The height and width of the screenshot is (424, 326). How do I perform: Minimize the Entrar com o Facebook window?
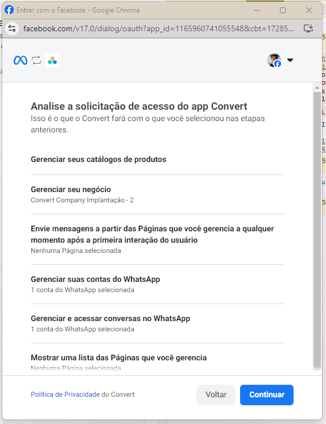[x=257, y=10]
